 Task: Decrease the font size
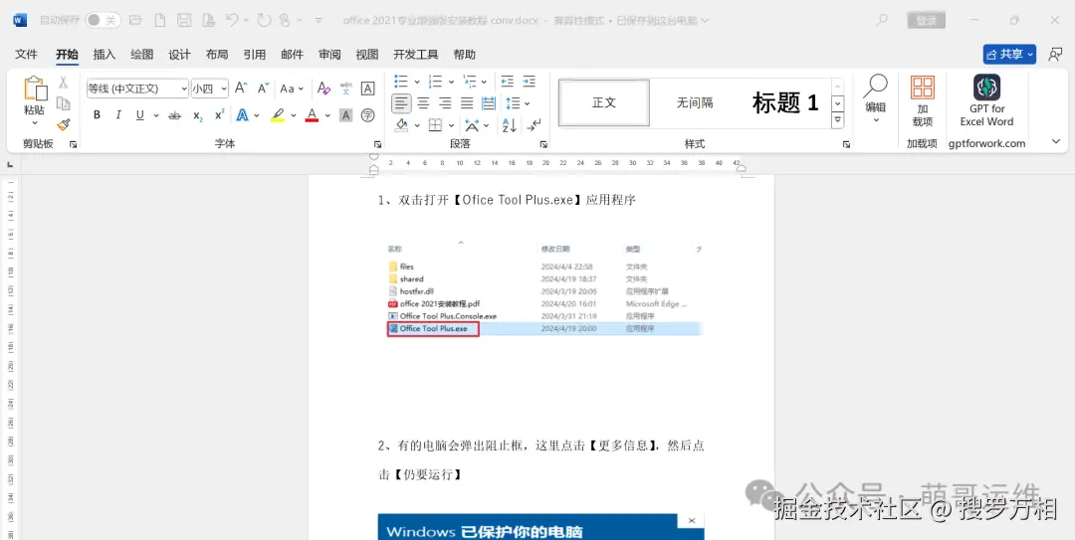click(x=263, y=89)
